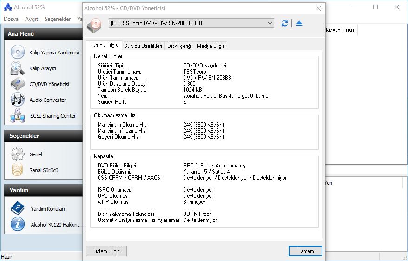This screenshot has width=408, height=261.
Task: Click Genel label under Seçenekler
Action: pos(36,154)
